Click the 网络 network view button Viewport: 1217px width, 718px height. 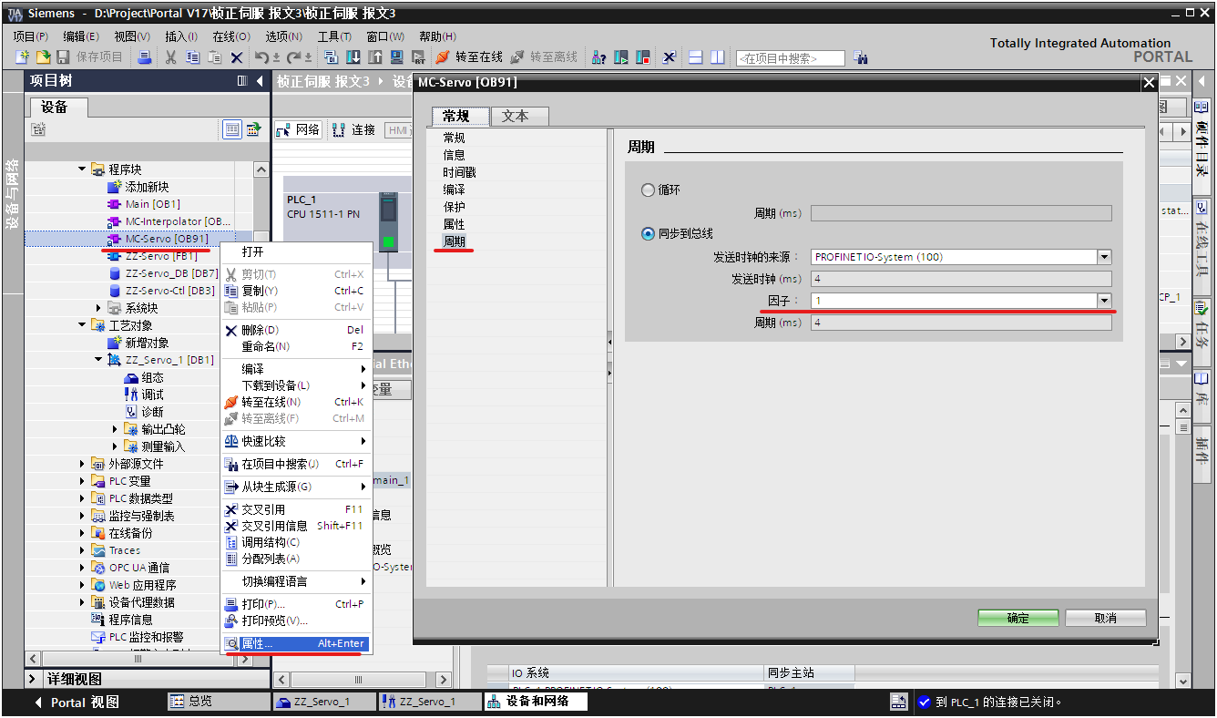pyautogui.click(x=299, y=129)
